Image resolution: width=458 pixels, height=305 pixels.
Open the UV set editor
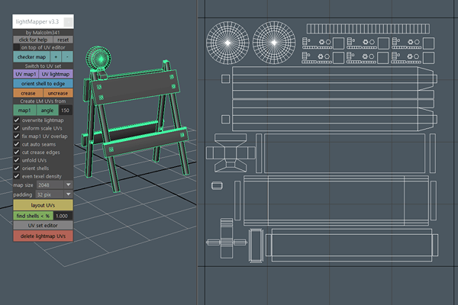(43, 226)
